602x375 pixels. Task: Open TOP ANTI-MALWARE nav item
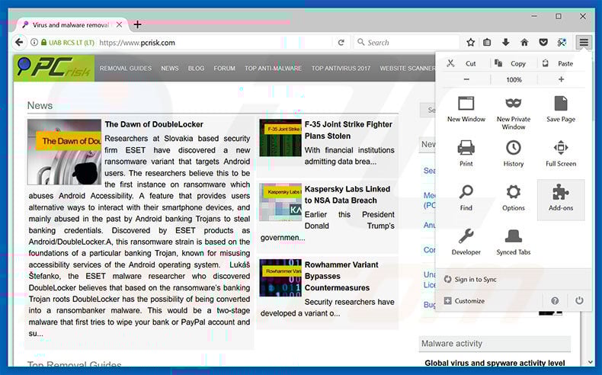click(273, 69)
